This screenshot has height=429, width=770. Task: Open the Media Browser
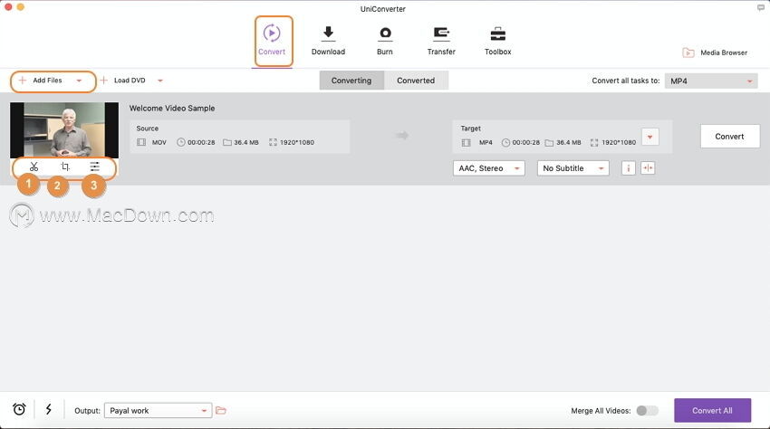(x=715, y=52)
